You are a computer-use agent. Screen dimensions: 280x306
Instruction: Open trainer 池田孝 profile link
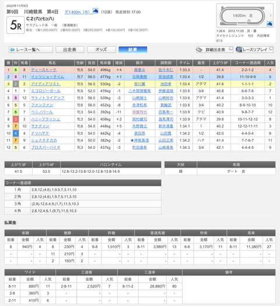(166, 84)
